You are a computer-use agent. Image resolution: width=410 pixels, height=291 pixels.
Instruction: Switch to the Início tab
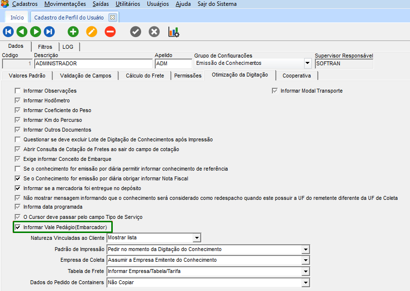(x=17, y=18)
